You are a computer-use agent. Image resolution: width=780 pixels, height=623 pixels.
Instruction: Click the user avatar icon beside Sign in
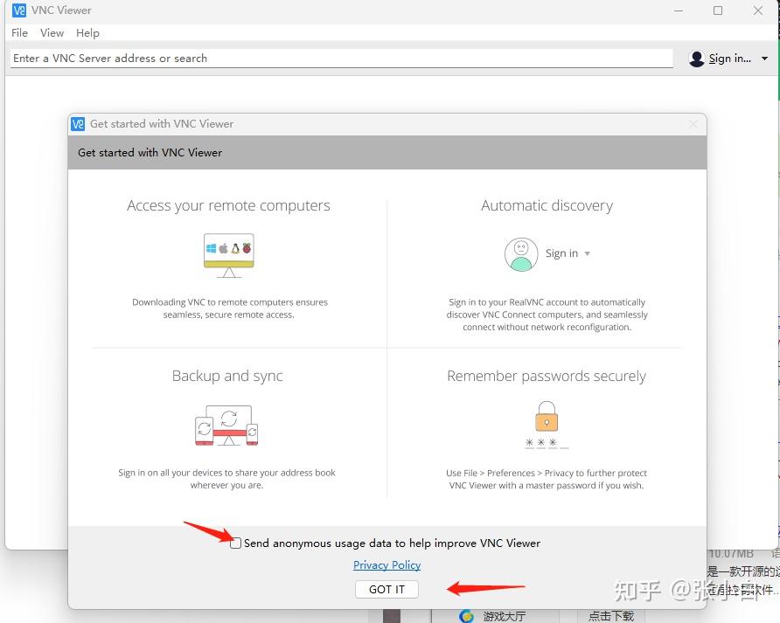pyautogui.click(x=696, y=59)
